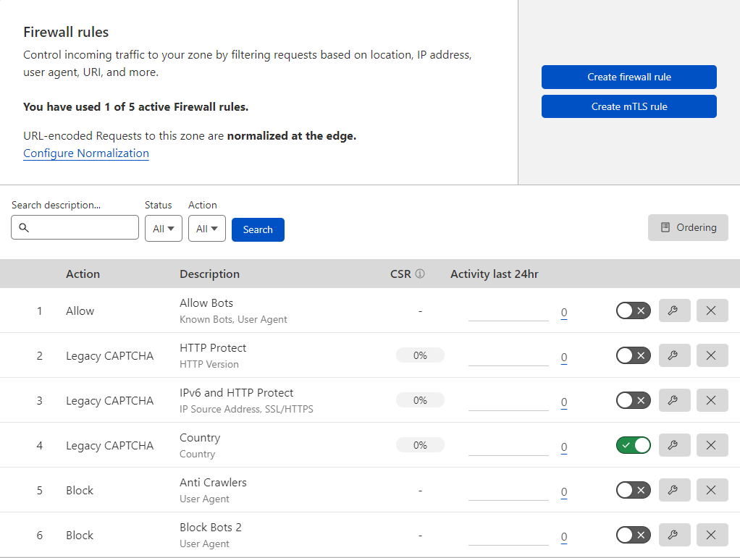Click the Block Bots 2 description
This screenshot has height=558, width=740.
click(211, 527)
